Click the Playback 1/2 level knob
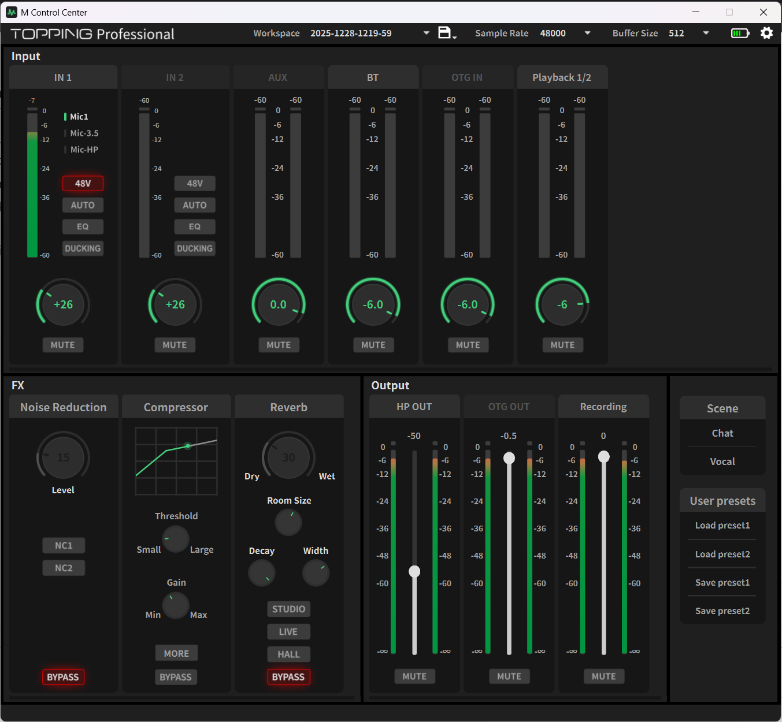The height and width of the screenshot is (722, 782). [562, 304]
